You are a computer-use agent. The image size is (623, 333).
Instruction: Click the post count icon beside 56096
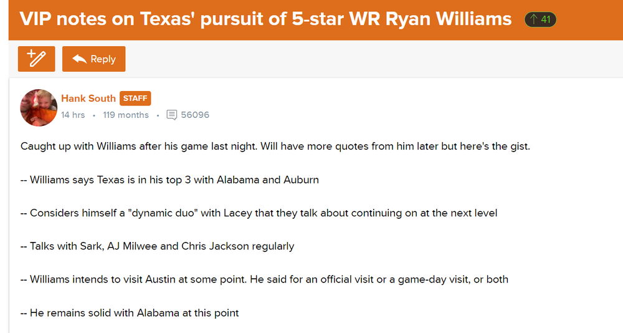(x=172, y=115)
